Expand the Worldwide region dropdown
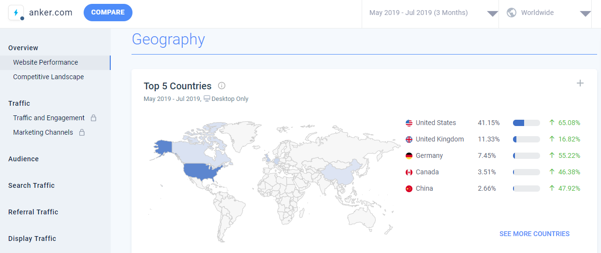The width and height of the screenshot is (601, 253). pyautogui.click(x=585, y=14)
